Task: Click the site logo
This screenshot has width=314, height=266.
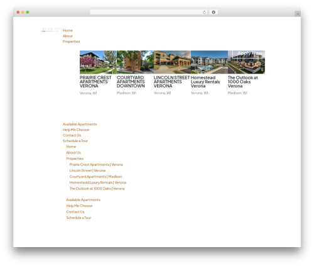Action: (x=52, y=30)
